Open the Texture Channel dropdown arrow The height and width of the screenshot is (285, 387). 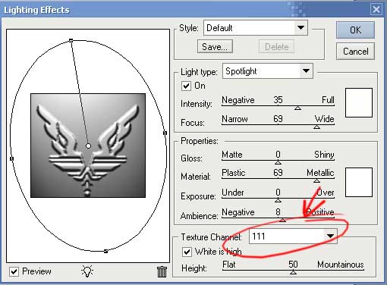(x=330, y=236)
